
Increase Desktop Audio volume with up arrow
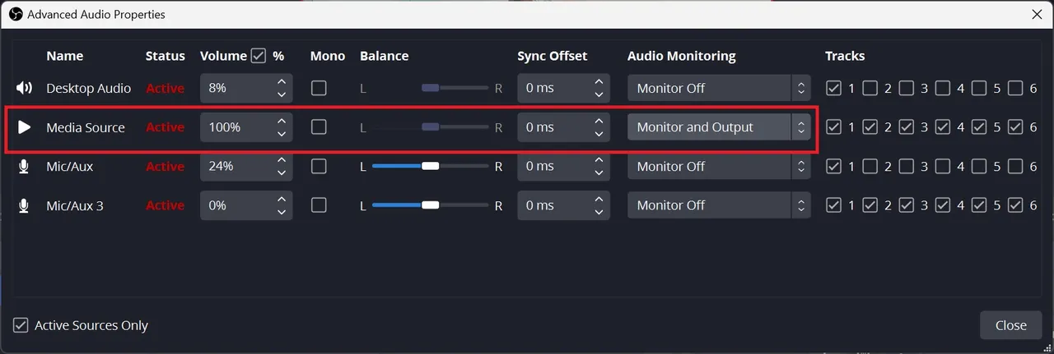[x=282, y=82]
